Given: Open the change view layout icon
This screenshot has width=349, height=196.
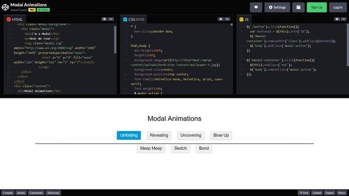Looking at the screenshot, I should [x=298, y=7].
